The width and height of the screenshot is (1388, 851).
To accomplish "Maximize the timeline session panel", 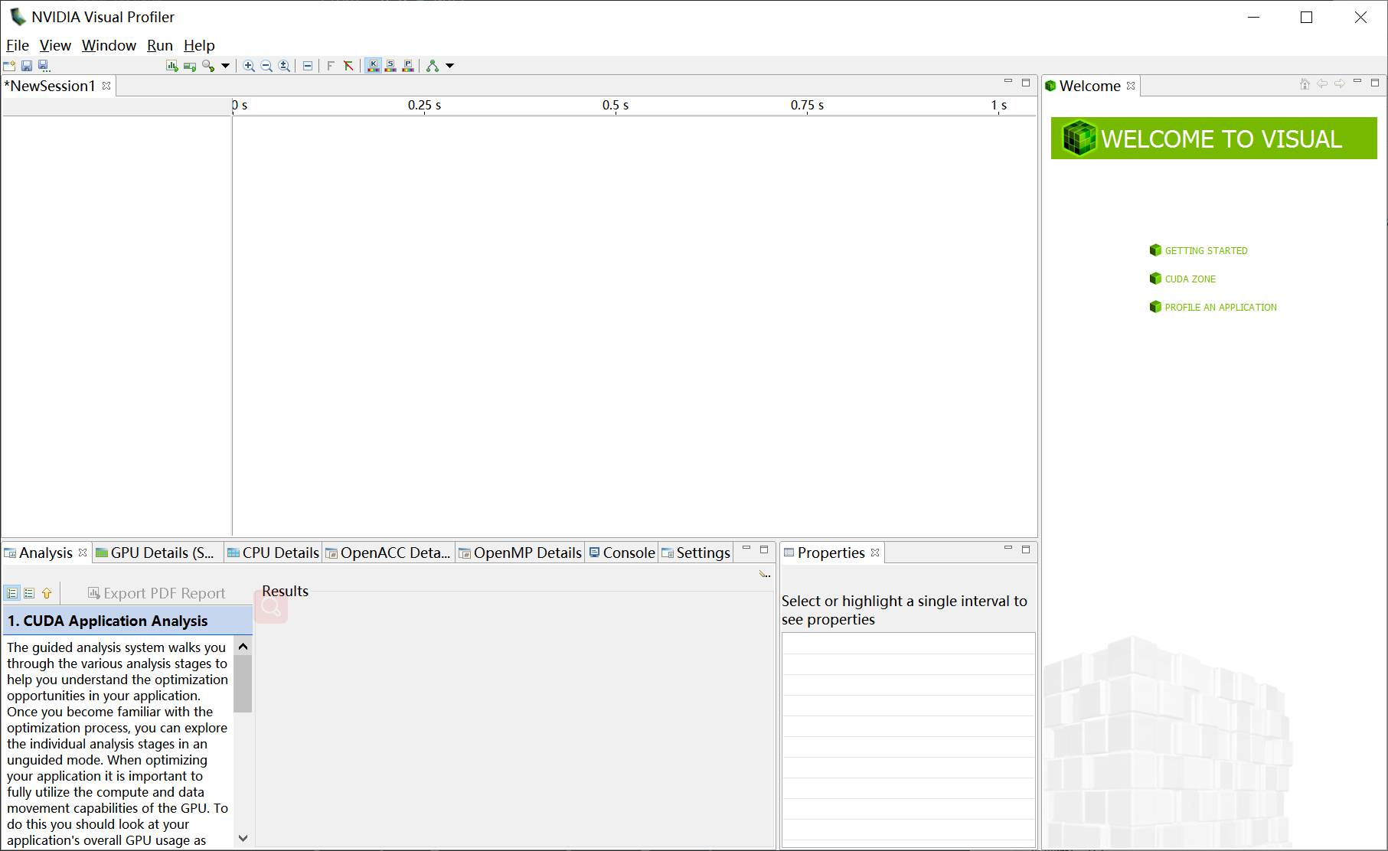I will pyautogui.click(x=1026, y=83).
